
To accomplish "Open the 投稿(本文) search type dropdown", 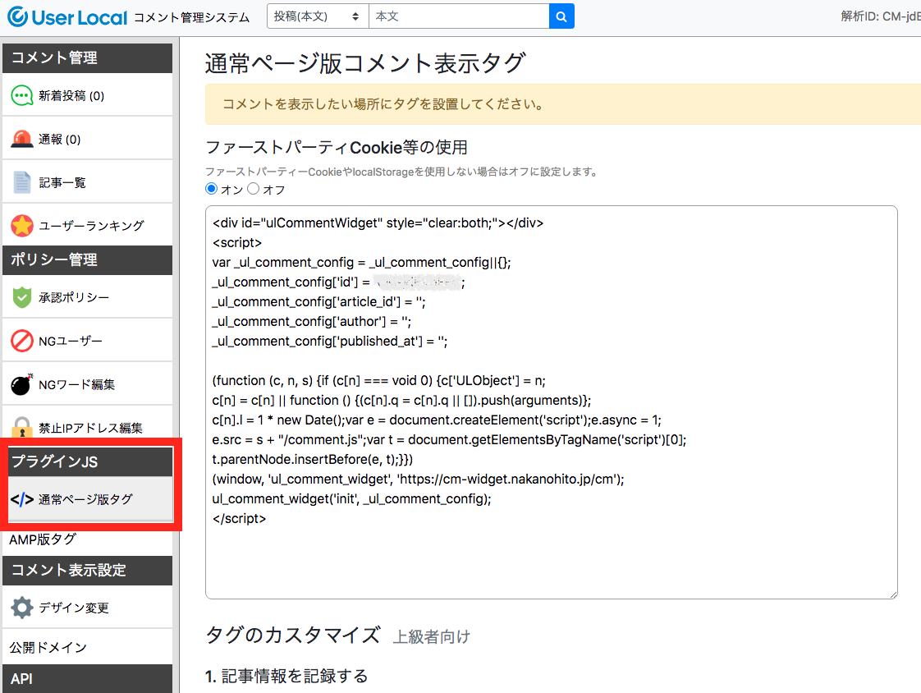I will (318, 16).
